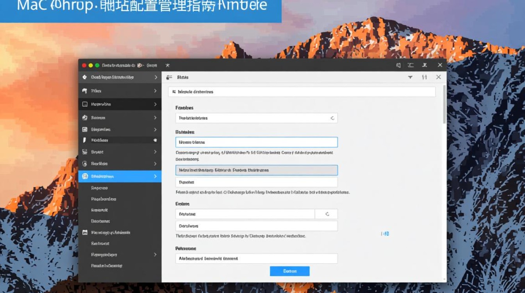
Task: Click the split-panel icon in the dark title bar
Action: [411, 65]
